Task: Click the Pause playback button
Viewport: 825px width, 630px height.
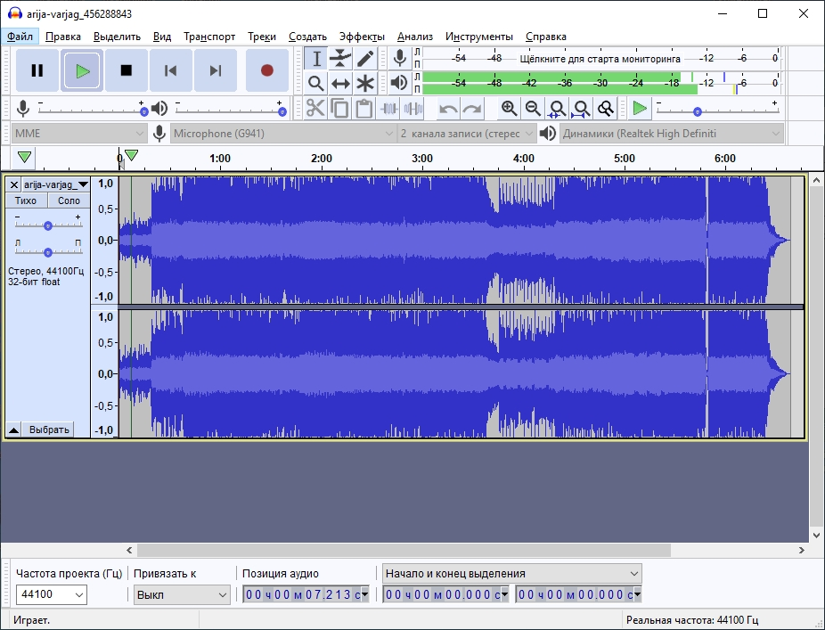Action: coord(37,70)
